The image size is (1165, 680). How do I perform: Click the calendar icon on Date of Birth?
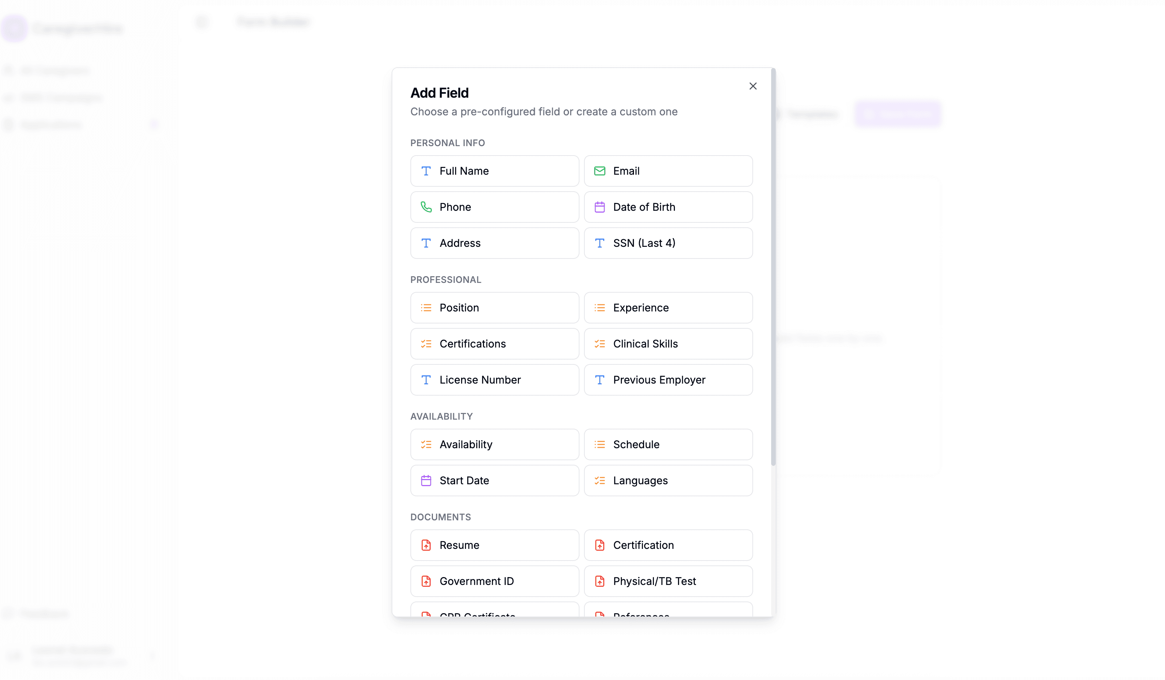click(599, 207)
